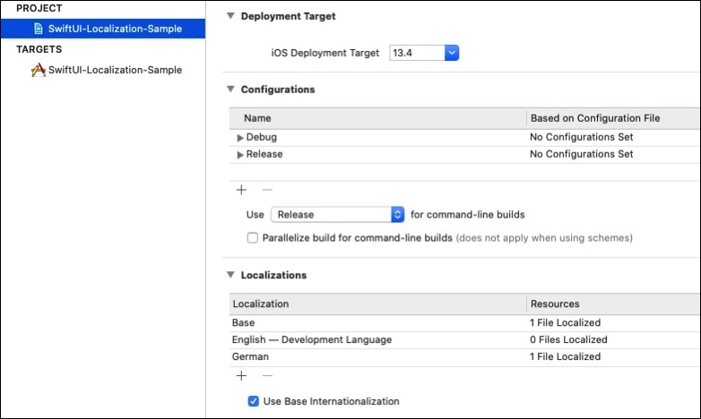Screen dimensions: 701x419
Task: Expand the Debug configuration row
Action: (x=240, y=138)
